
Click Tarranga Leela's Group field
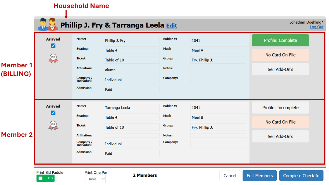[x=218, y=127]
